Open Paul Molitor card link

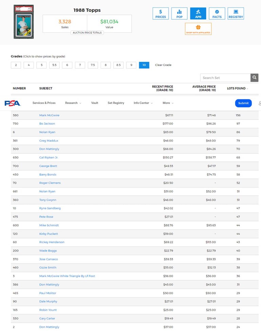point(48,293)
